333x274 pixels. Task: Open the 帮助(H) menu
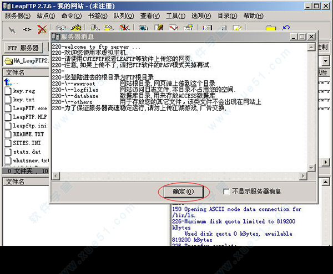point(254,16)
